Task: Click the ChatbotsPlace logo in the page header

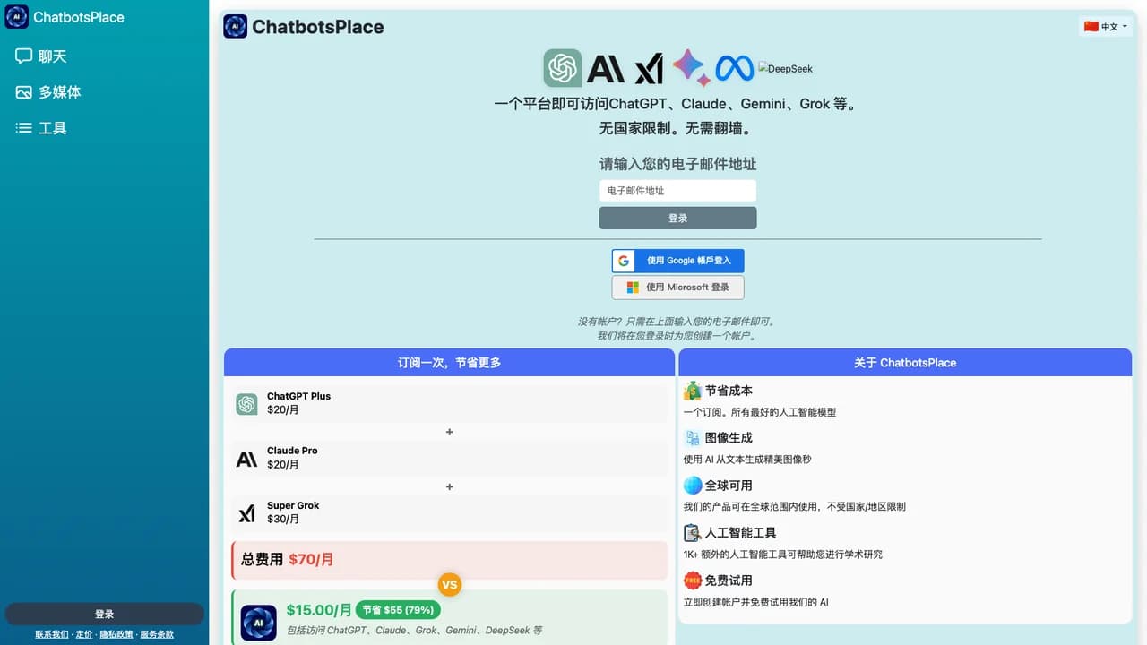Action: coord(235,26)
